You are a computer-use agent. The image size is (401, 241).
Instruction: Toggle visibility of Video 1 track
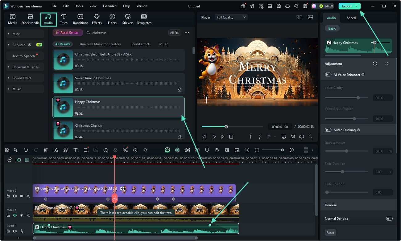(21, 215)
